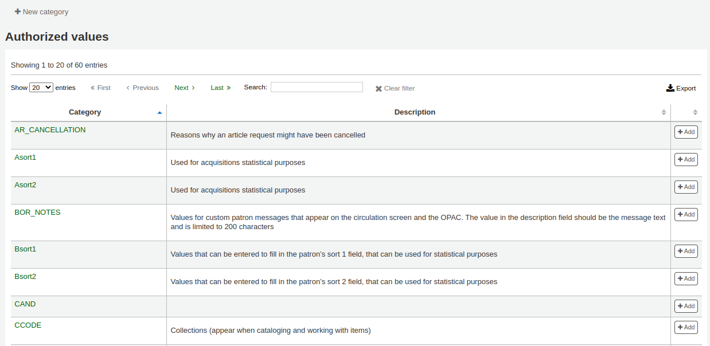Add a value to AR_CANCELLATION
Viewport: 710px width, 346px height.
(686, 132)
